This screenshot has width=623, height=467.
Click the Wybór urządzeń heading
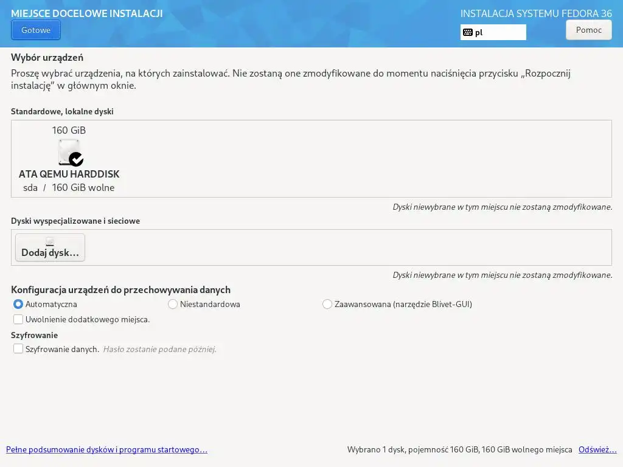(47, 58)
